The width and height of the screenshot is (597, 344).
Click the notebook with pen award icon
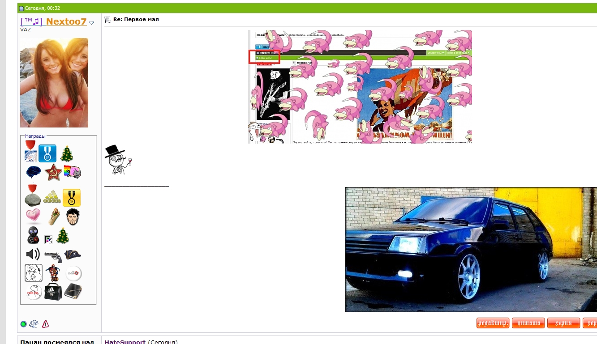point(73,292)
